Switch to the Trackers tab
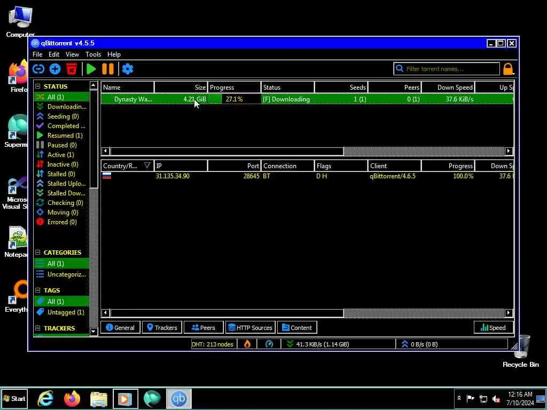547x410 pixels. pyautogui.click(x=162, y=328)
